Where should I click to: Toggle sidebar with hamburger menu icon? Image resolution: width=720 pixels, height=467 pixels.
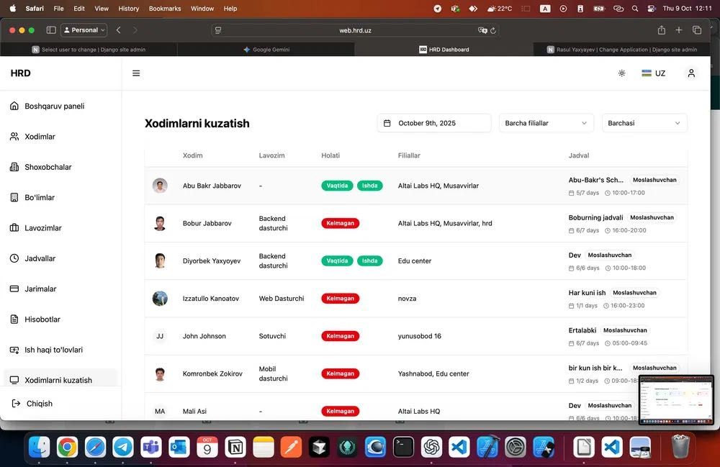click(x=136, y=73)
